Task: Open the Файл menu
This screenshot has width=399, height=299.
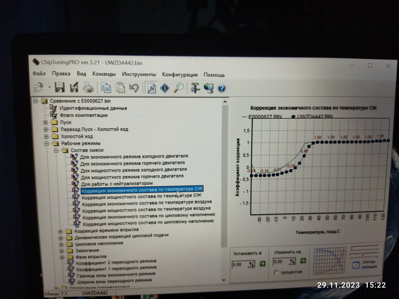Action: (x=39, y=74)
